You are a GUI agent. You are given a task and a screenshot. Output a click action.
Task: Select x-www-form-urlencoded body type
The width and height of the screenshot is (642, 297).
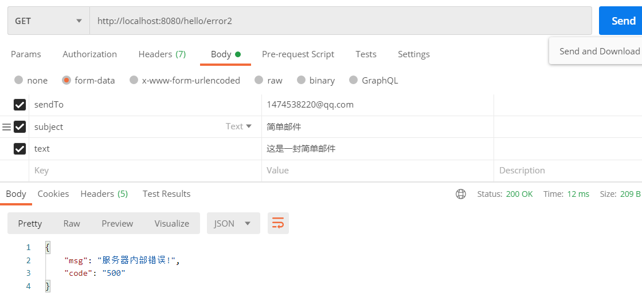coord(185,81)
